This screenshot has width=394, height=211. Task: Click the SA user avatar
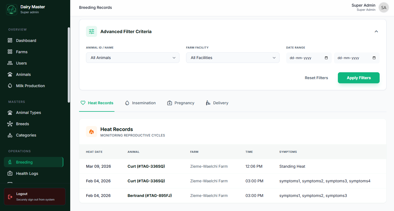point(383,8)
